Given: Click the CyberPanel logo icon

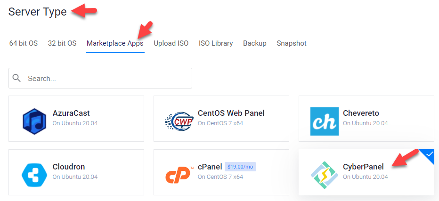Looking at the screenshot, I should pyautogui.click(x=324, y=175).
